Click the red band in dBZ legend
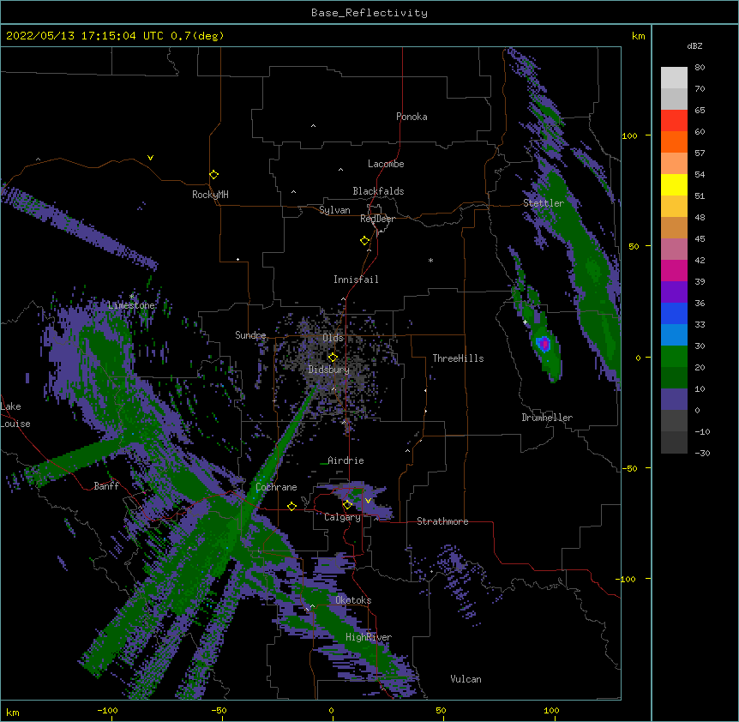The image size is (739, 722). [674, 120]
